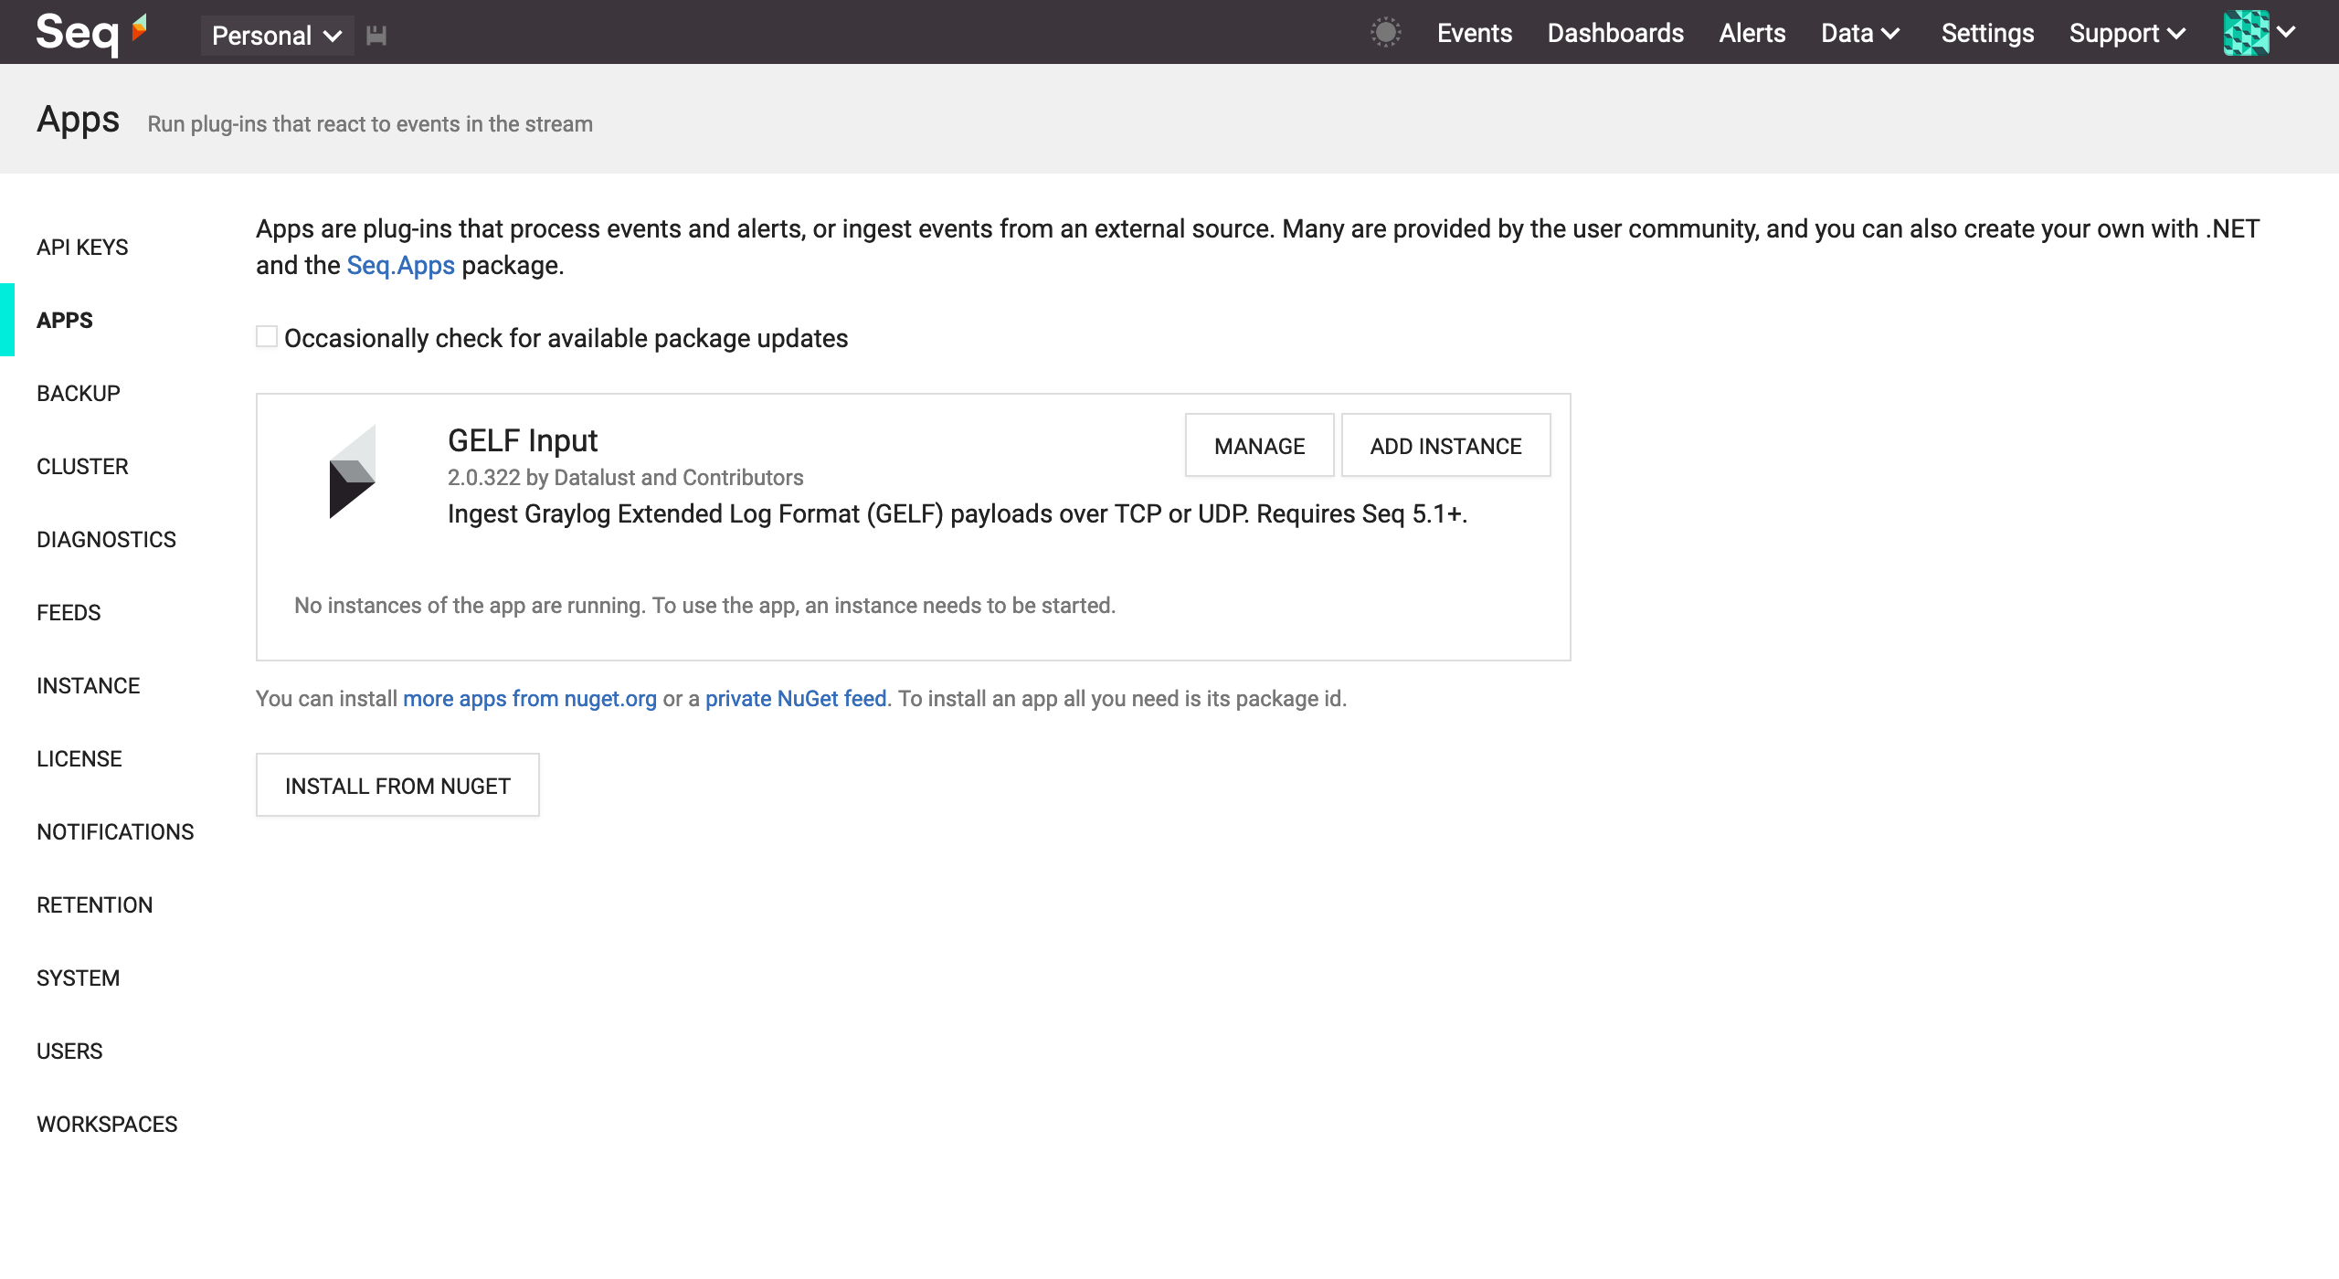Select API KEYS in settings sidebar
2339x1279 pixels.
point(82,247)
